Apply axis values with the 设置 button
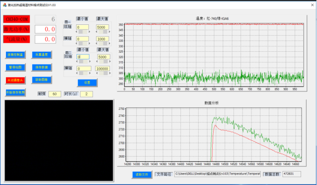 tap(87, 83)
